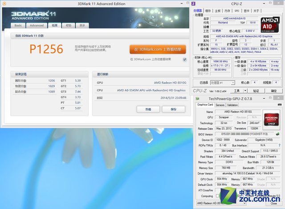Switch to the Advanced tab in 3DMark
285x209 pixels.
37,25
